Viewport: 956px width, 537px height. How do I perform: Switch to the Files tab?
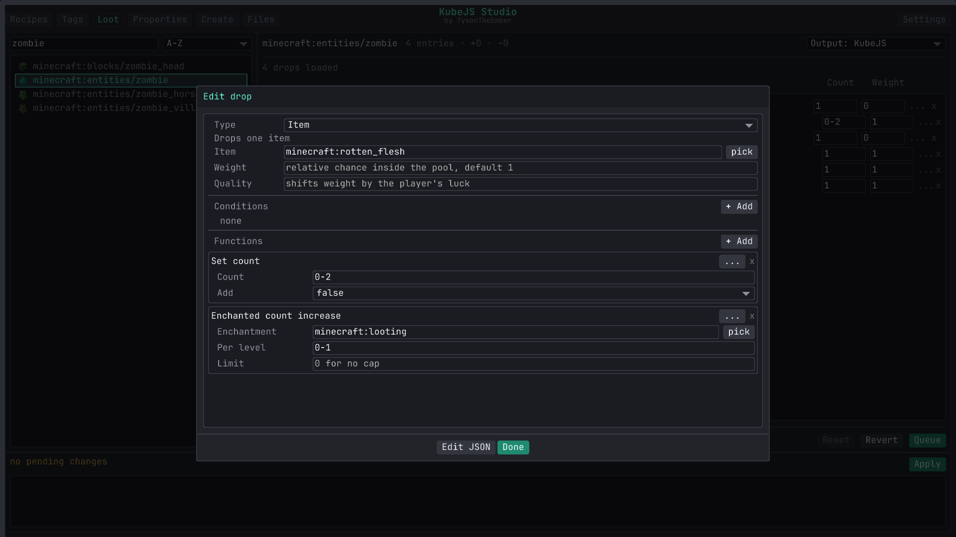[x=261, y=19]
